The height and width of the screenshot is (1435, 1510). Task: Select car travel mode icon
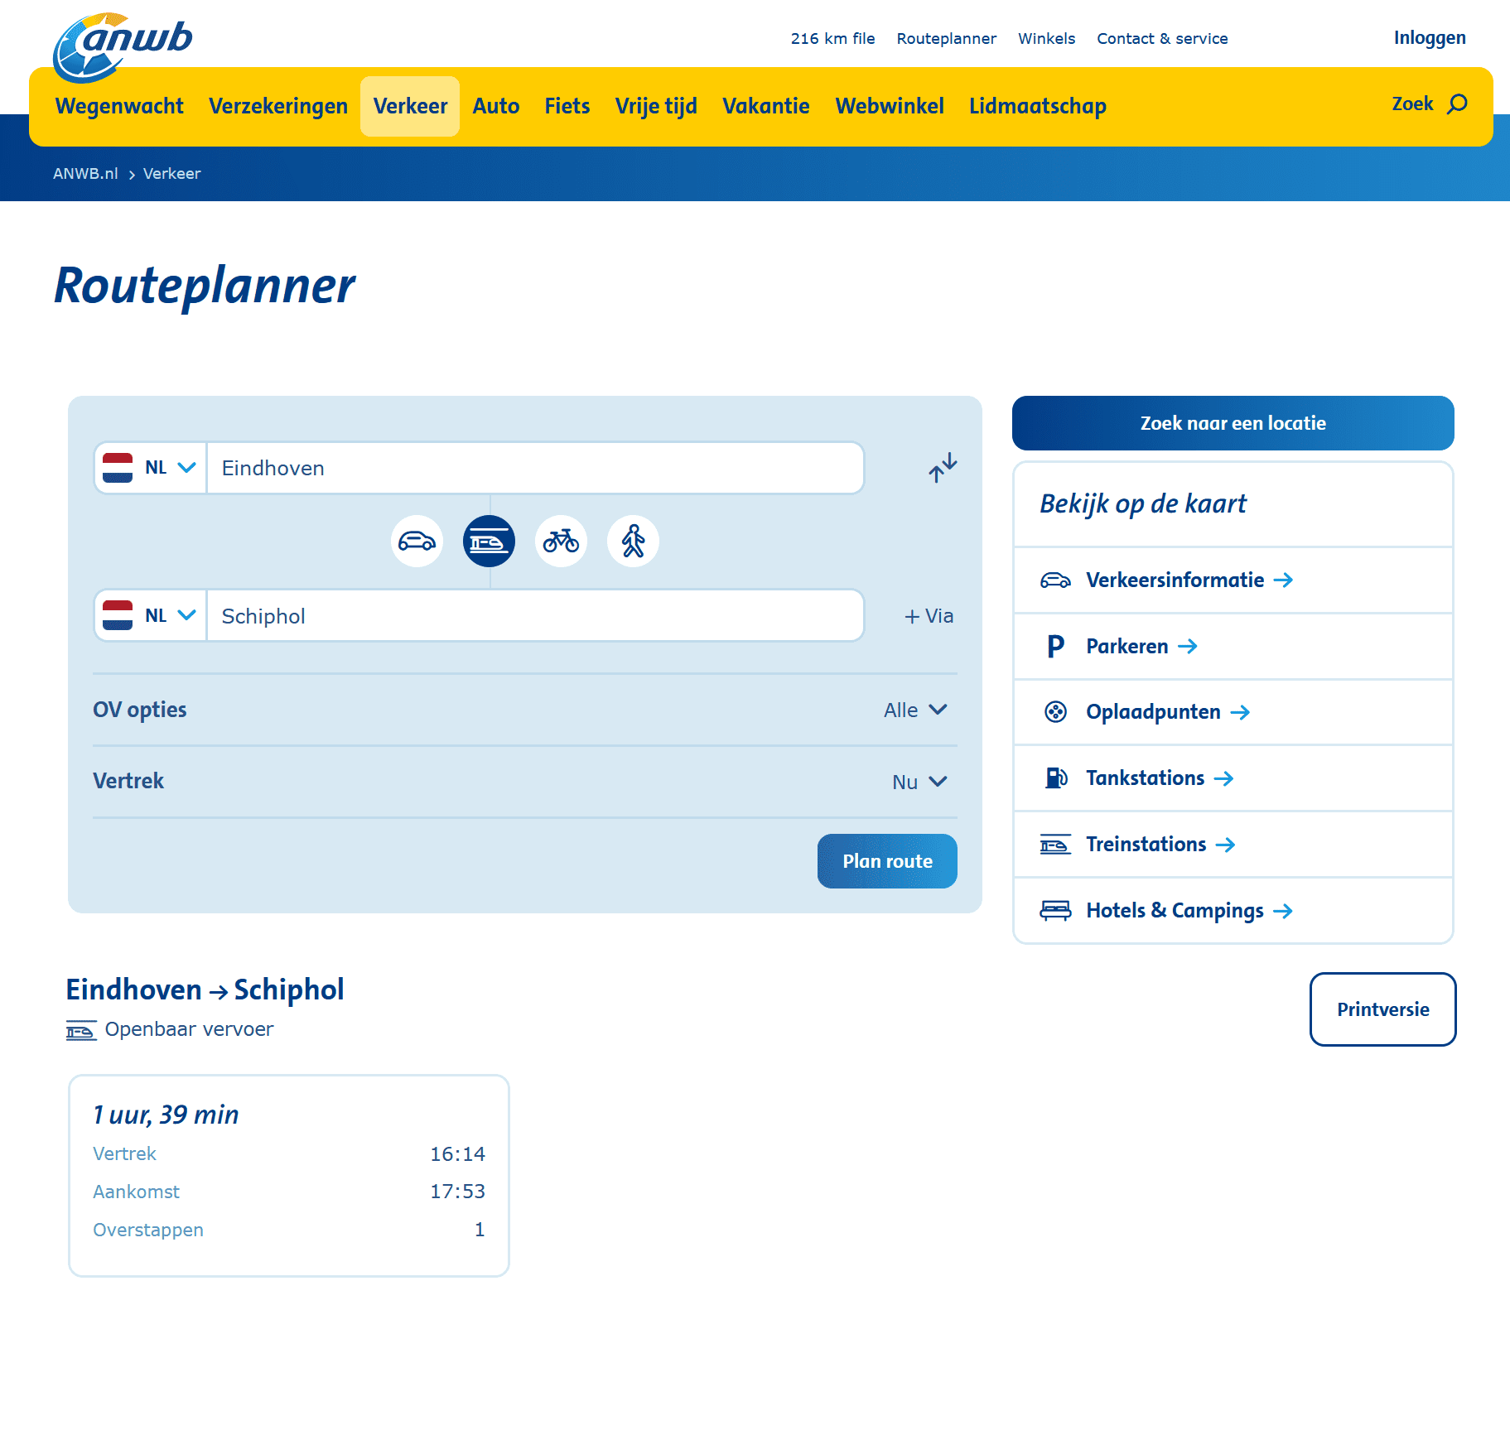[417, 542]
